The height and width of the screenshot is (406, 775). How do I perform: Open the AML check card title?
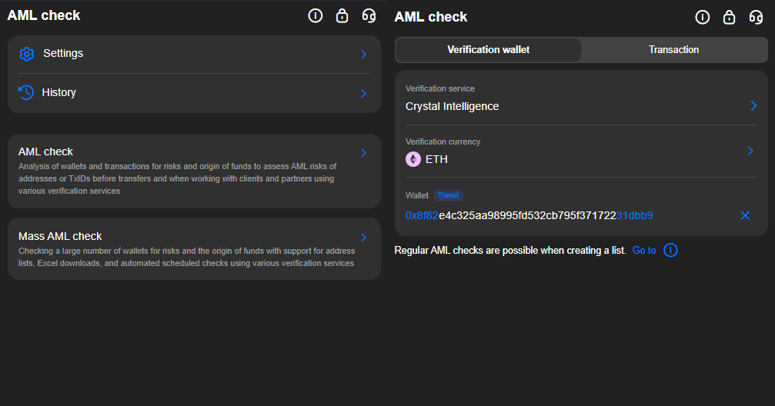tap(45, 151)
